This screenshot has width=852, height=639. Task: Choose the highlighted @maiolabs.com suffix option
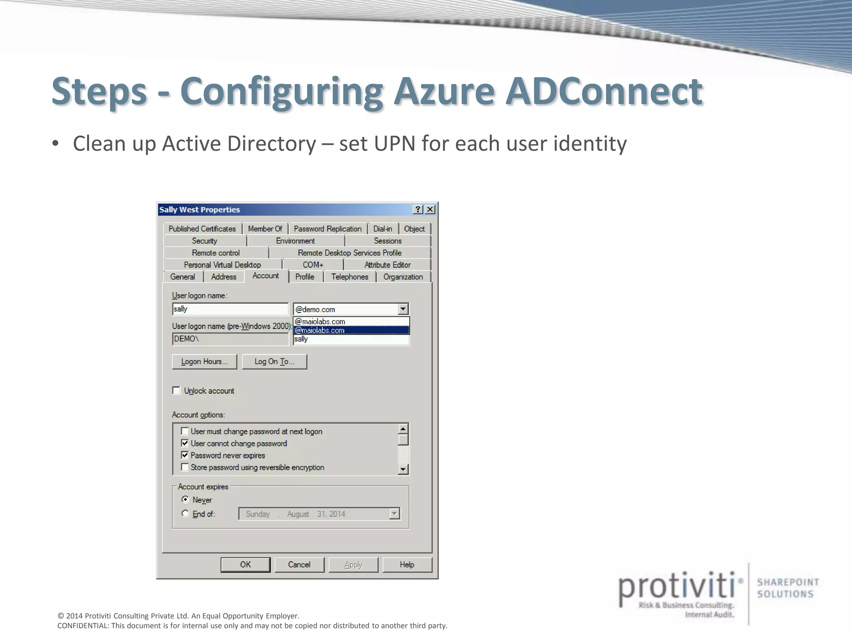click(352, 330)
